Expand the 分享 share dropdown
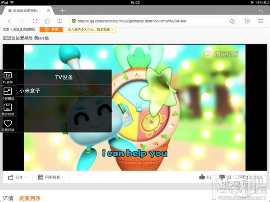270x202 pixels. [17, 177]
